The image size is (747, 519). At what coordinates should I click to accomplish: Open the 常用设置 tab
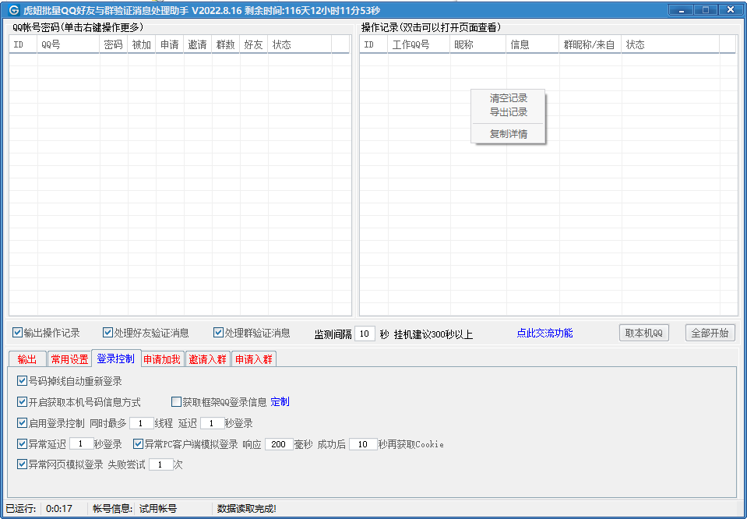(x=69, y=359)
